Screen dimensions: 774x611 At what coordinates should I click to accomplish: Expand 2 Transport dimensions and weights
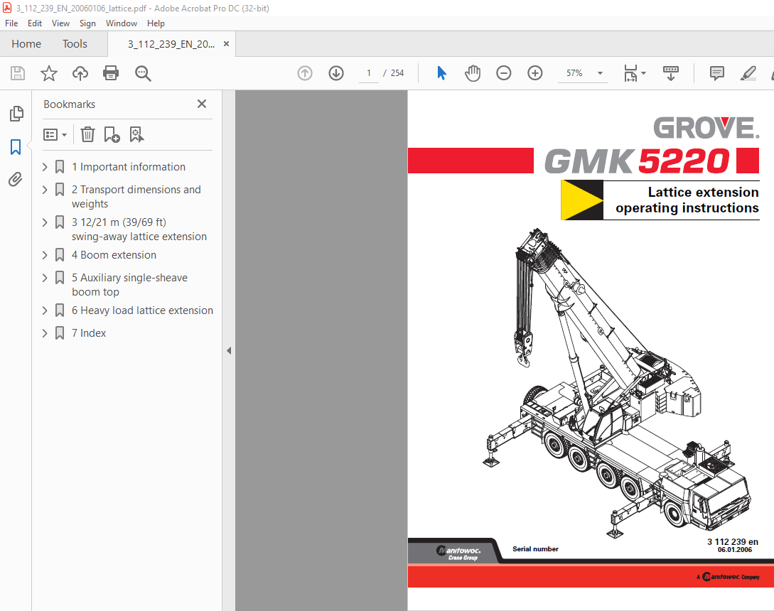[45, 190]
